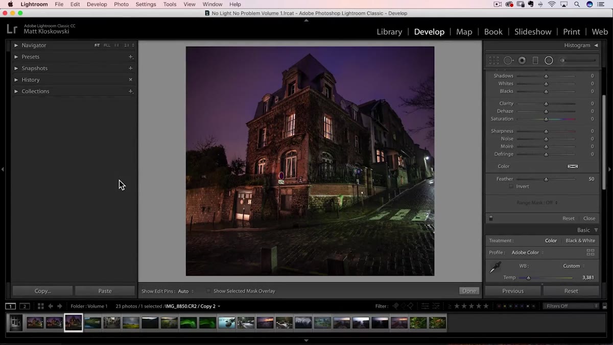The width and height of the screenshot is (613, 345).
Task: Click the Lightroom Lr logo identity plate
Action: click(x=12, y=29)
